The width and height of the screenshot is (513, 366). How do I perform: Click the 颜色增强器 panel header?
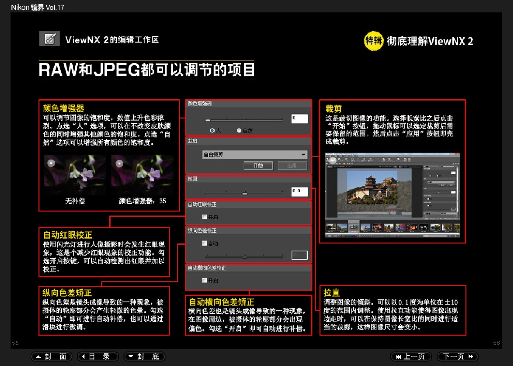248,104
